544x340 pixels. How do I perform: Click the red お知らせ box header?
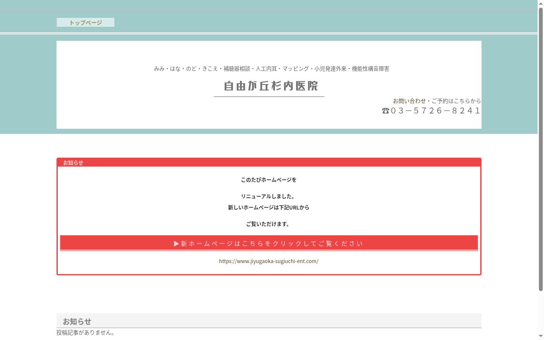(x=269, y=162)
